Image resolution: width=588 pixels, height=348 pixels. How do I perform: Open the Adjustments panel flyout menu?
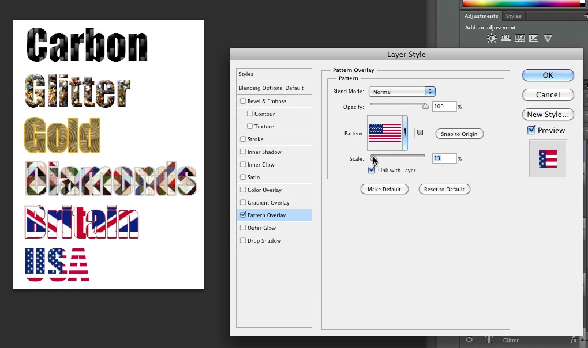tap(585, 16)
